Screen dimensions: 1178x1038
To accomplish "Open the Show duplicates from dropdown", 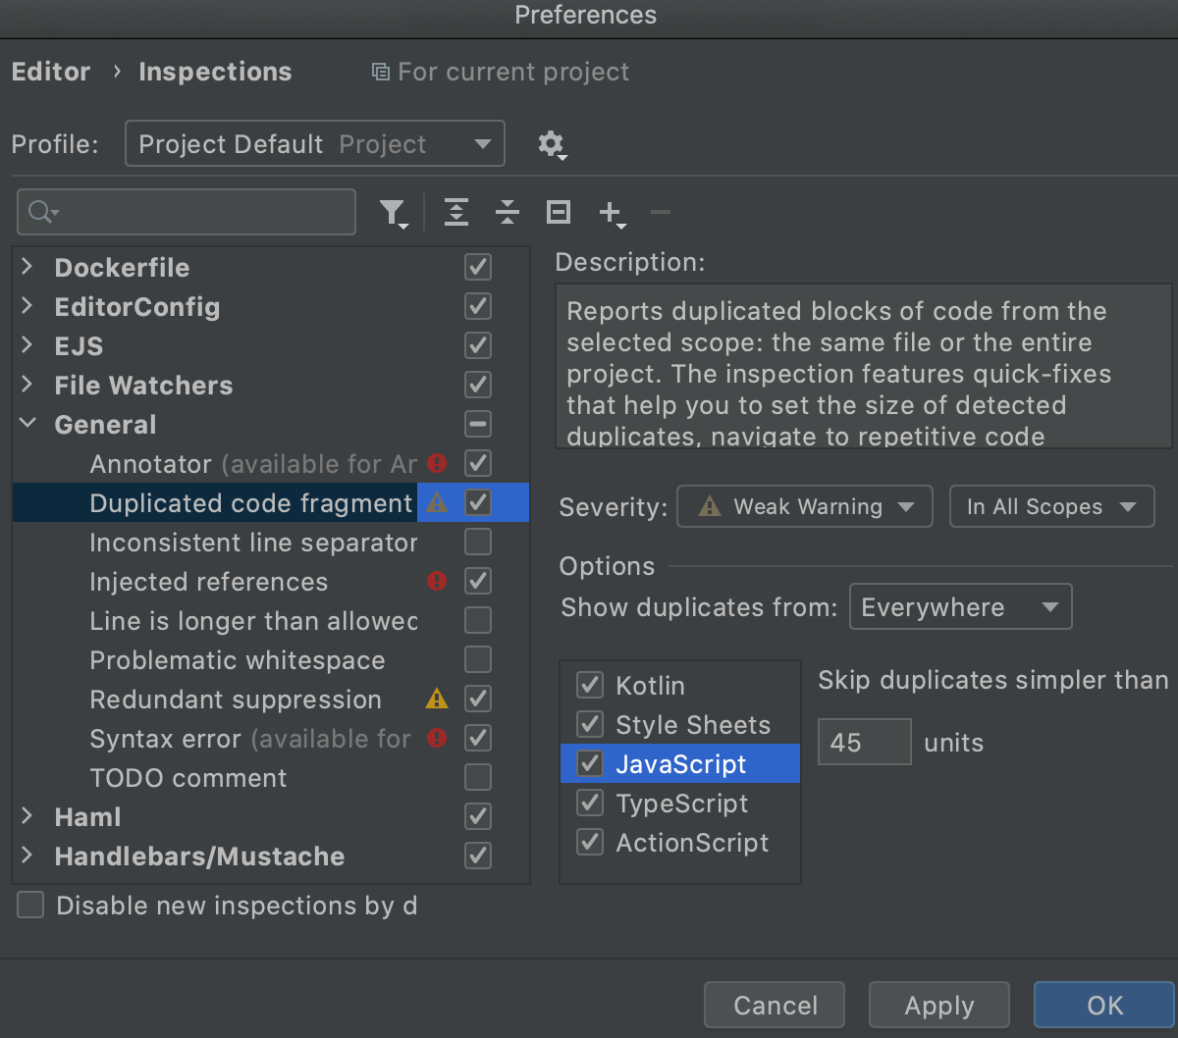I will click(959, 606).
